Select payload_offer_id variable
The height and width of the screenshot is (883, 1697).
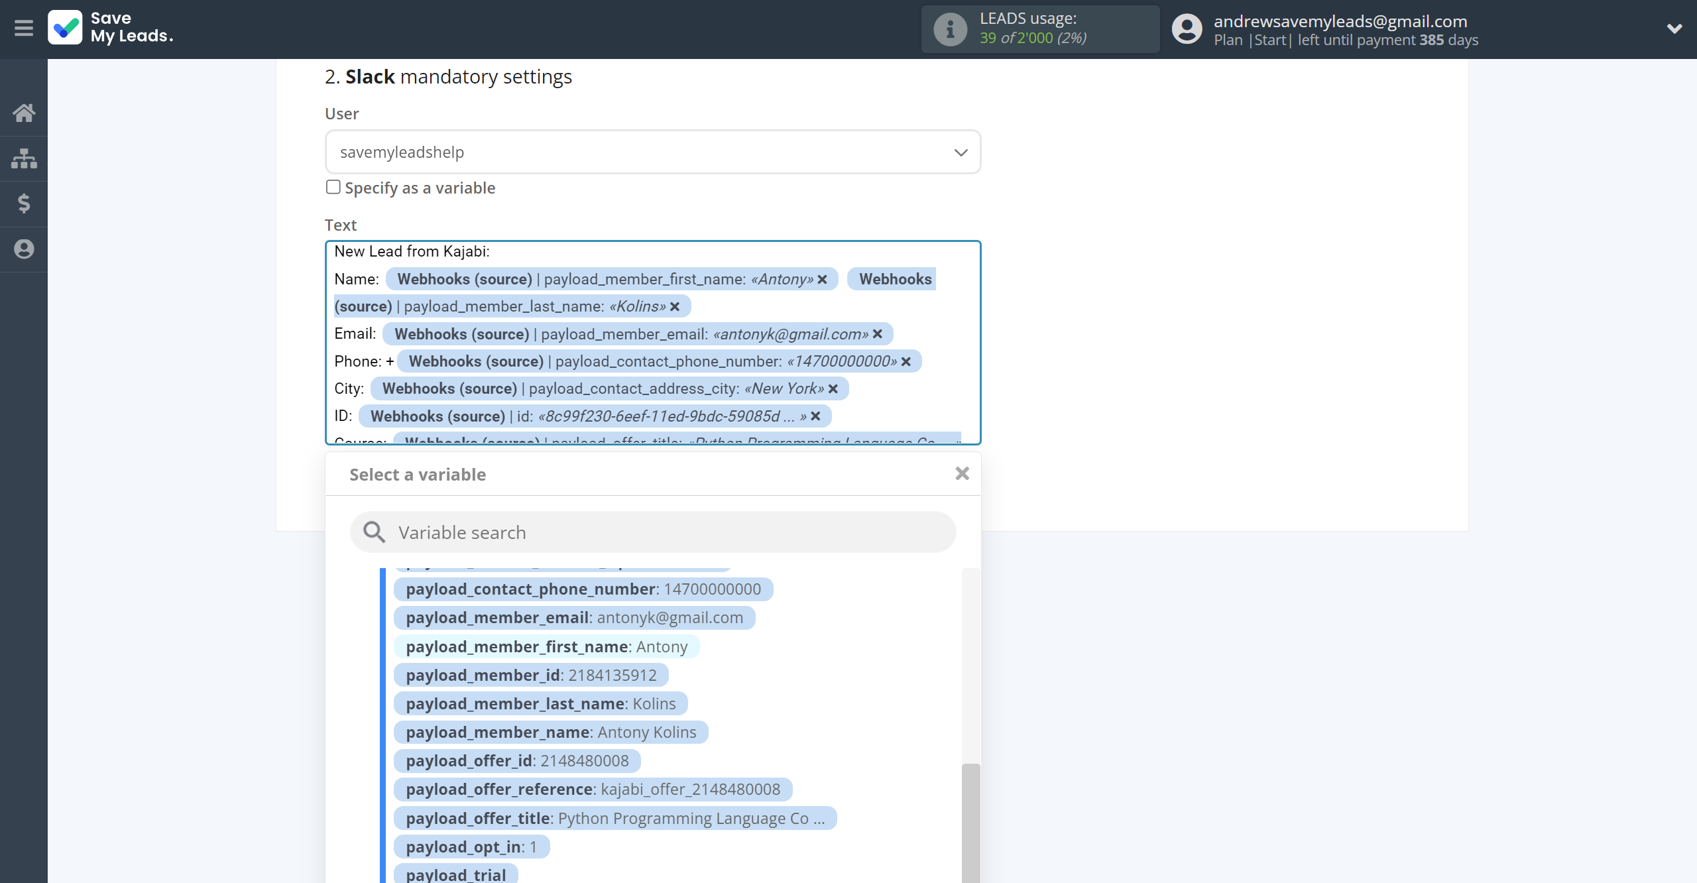517,761
